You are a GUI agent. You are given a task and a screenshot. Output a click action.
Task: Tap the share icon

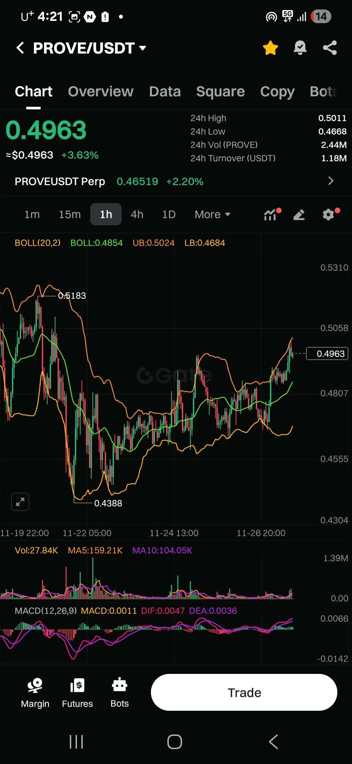click(330, 48)
